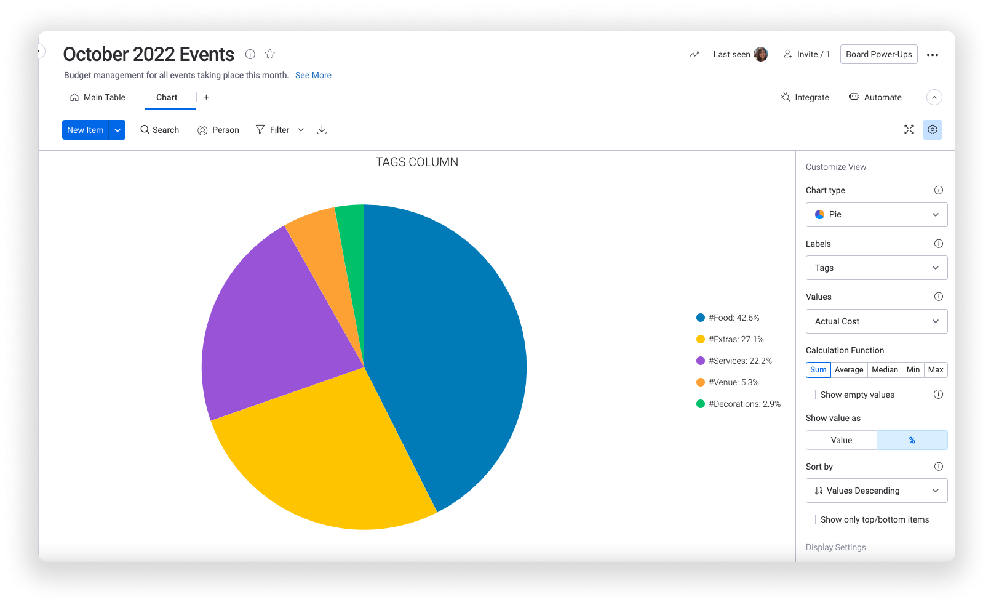Screen dimensions: 991x605
Task: Toggle the chart settings gear
Action: 933,130
